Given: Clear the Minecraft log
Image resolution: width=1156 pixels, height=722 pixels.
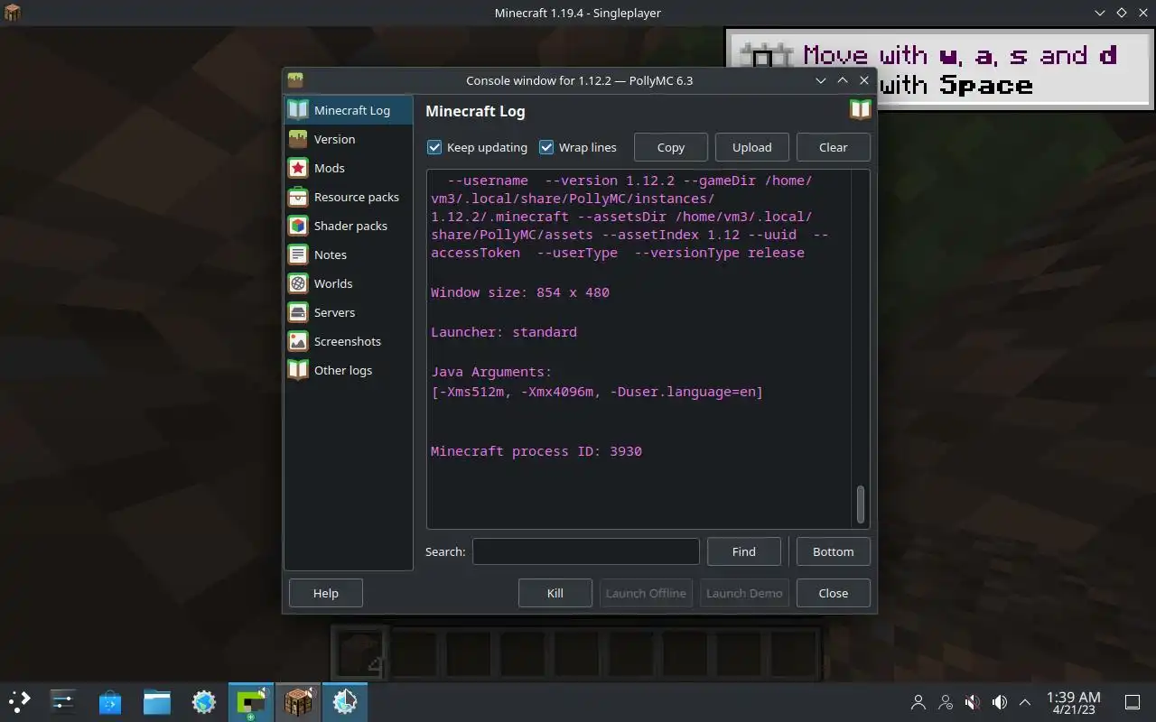Looking at the screenshot, I should tap(834, 147).
